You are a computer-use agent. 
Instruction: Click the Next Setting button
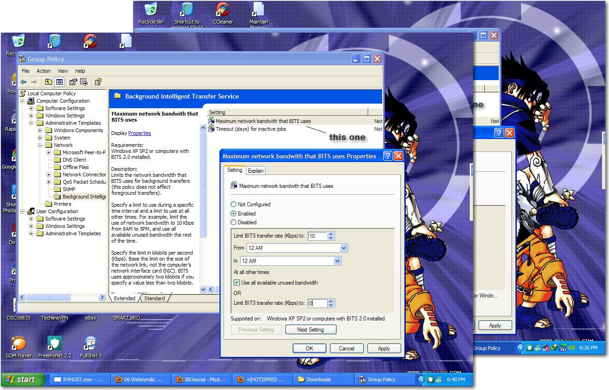tap(311, 330)
